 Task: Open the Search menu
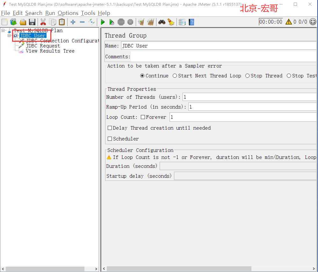[34, 13]
